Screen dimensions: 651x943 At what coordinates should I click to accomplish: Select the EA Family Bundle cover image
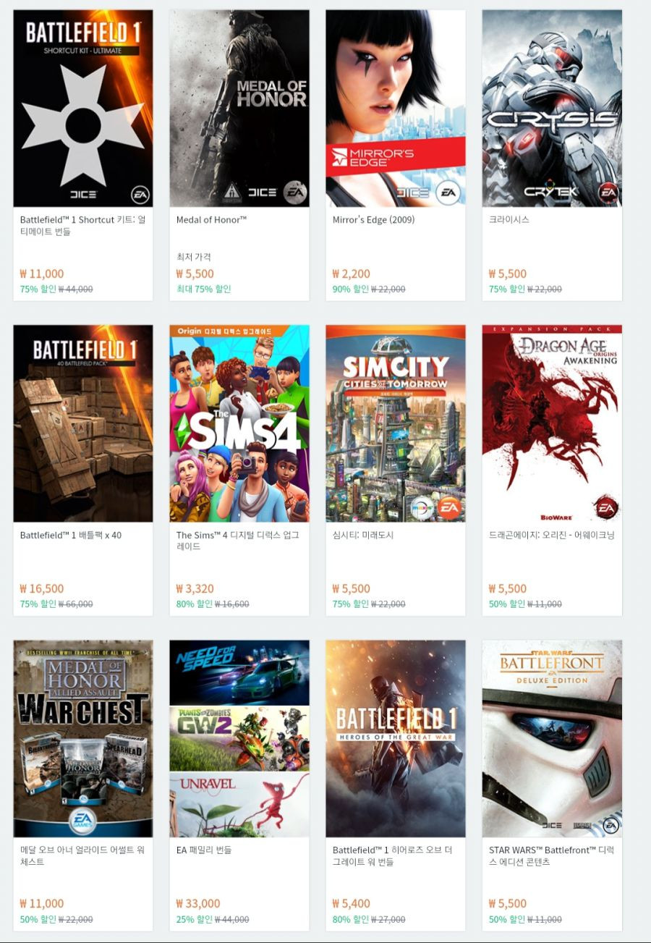click(x=239, y=738)
